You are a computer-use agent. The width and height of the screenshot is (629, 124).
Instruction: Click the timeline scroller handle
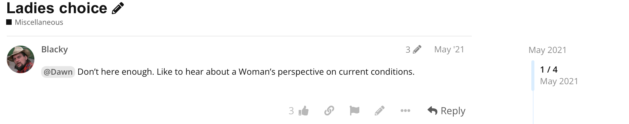click(533, 75)
